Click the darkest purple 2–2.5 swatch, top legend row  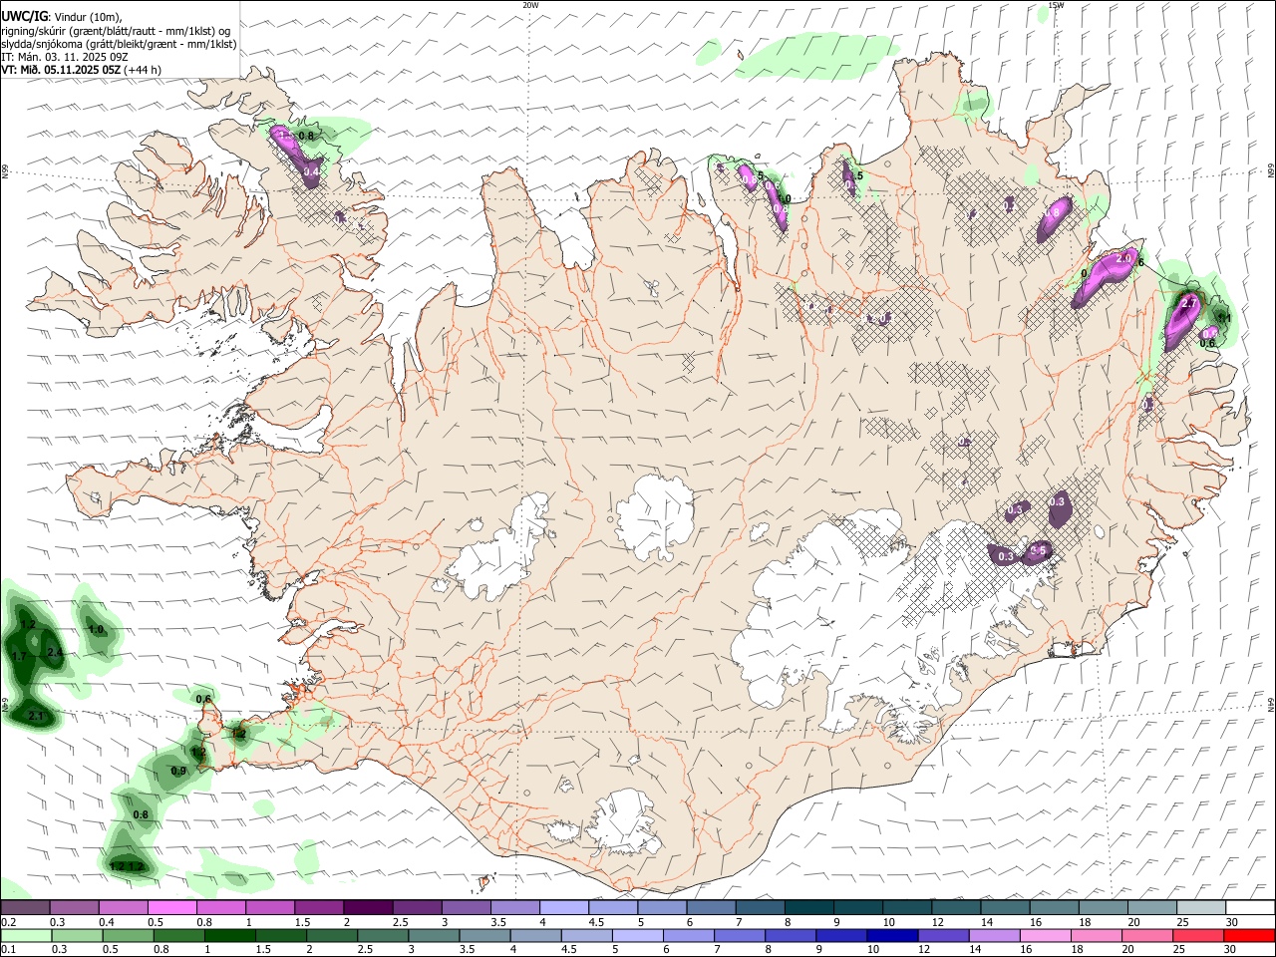pos(367,907)
